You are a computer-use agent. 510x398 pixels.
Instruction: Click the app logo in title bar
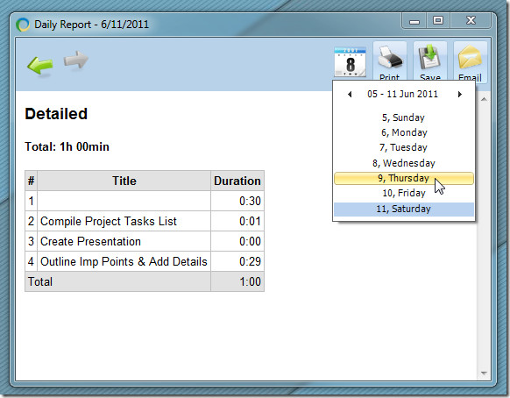[23, 25]
